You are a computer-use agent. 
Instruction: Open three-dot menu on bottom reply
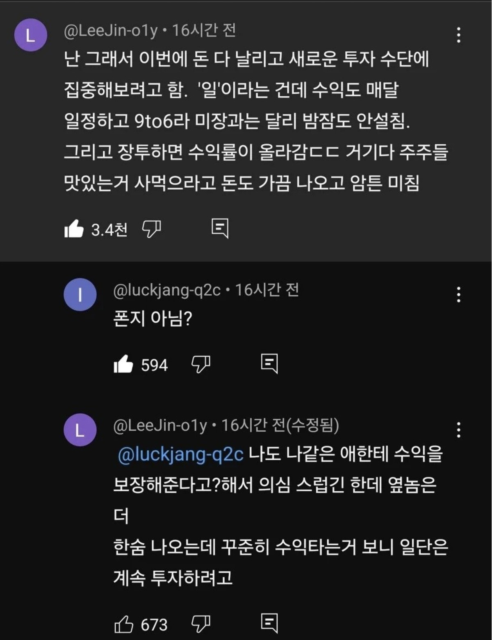point(458,430)
